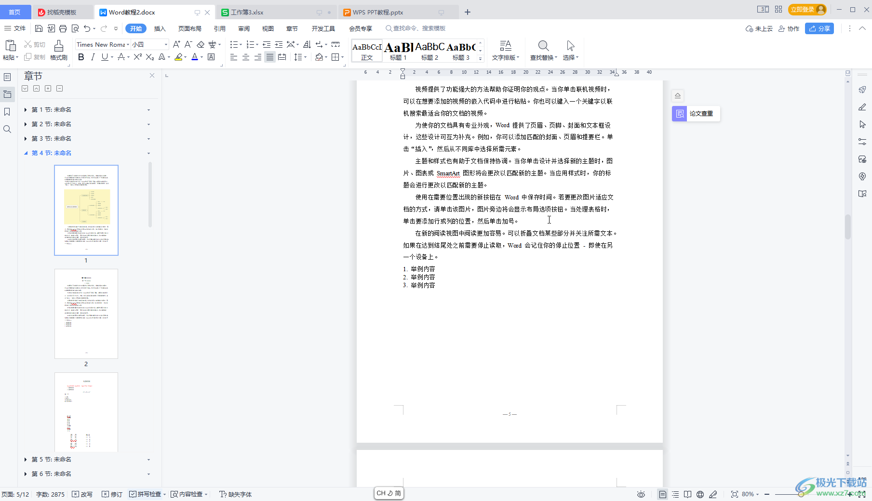The height and width of the screenshot is (501, 872).
Task: Toggle Spell Check (拼写检查) in status bar
Action: [146, 494]
